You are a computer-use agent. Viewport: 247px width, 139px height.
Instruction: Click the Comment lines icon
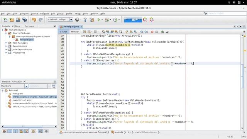[x=163, y=32]
